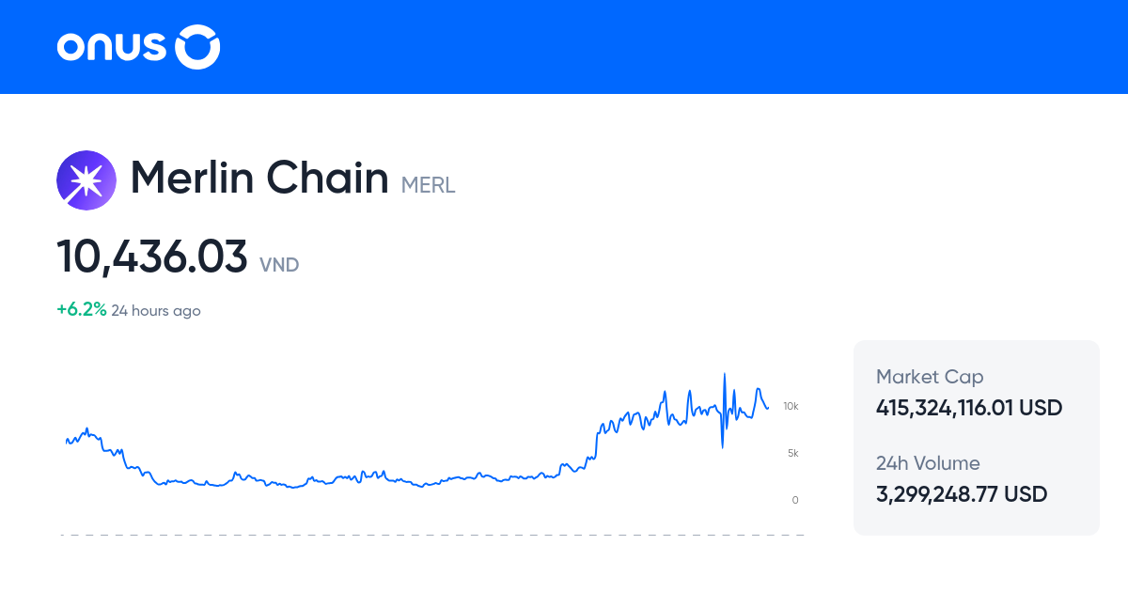Click the circular 'O' emblem beside ONUS text
The image size is (1128, 592).
tap(197, 46)
